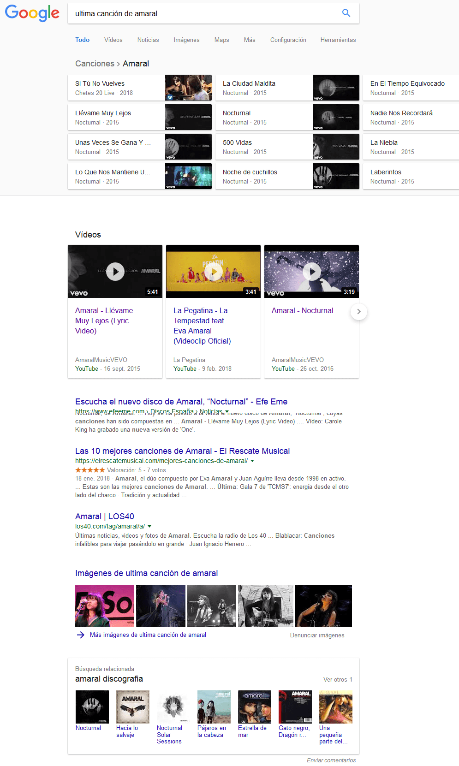
Task: Open the Maps tab
Action: point(222,40)
